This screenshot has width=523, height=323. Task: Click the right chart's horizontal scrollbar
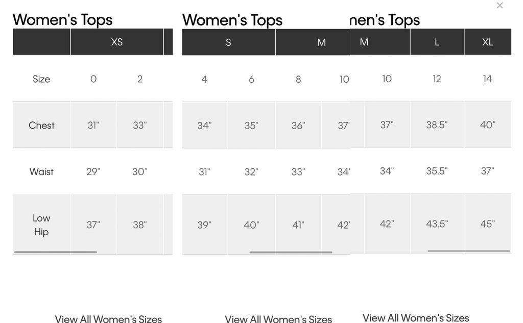(468, 251)
